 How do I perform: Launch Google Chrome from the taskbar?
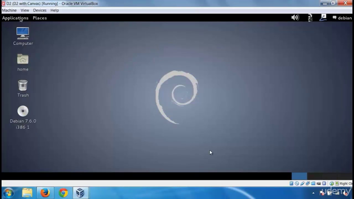pos(63,193)
